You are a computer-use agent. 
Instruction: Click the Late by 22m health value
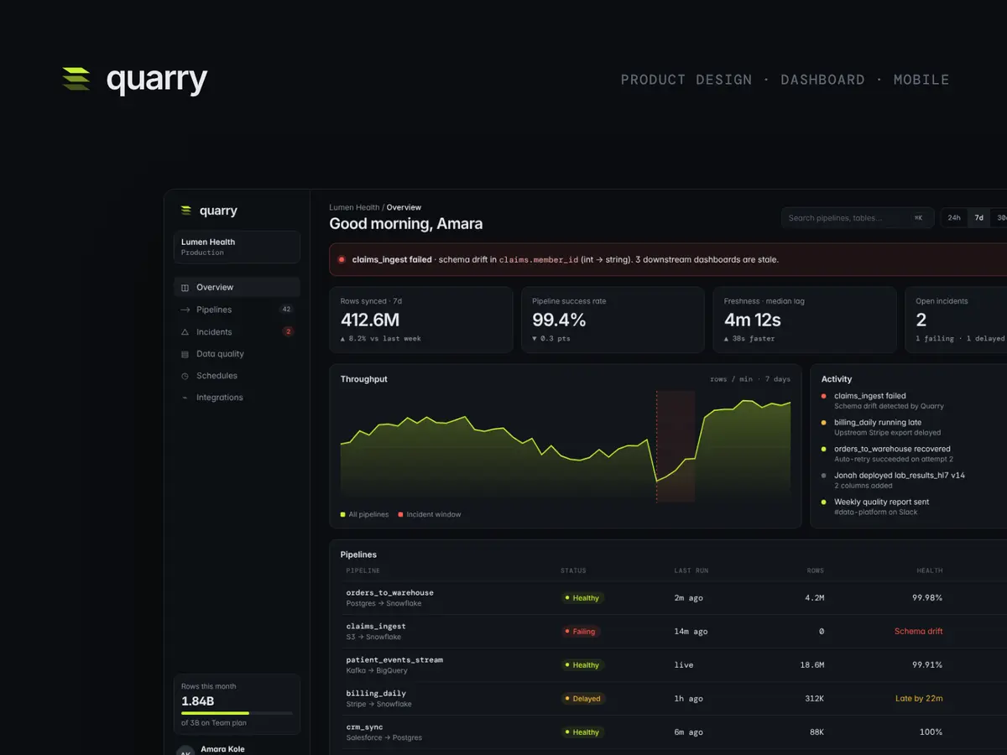tap(919, 699)
